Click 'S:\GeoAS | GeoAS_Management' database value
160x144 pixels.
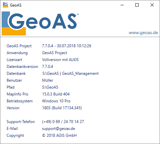click(70, 73)
